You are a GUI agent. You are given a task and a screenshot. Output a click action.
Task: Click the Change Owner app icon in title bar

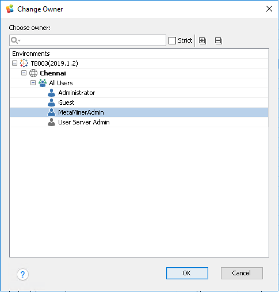[x=10, y=9]
